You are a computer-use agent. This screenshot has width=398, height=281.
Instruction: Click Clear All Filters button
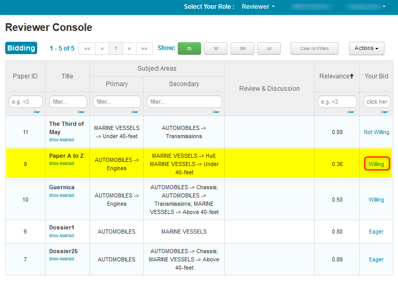[x=314, y=48]
